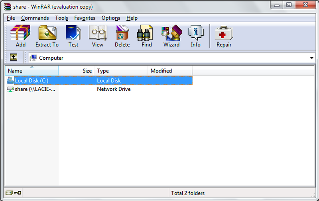Click the Extract To toolbar icon

click(47, 36)
